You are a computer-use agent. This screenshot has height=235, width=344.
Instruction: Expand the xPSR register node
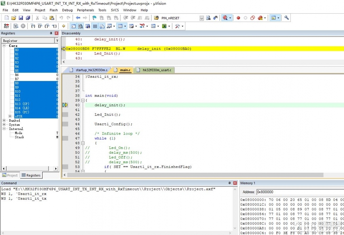pyautogui.click(x=10, y=116)
